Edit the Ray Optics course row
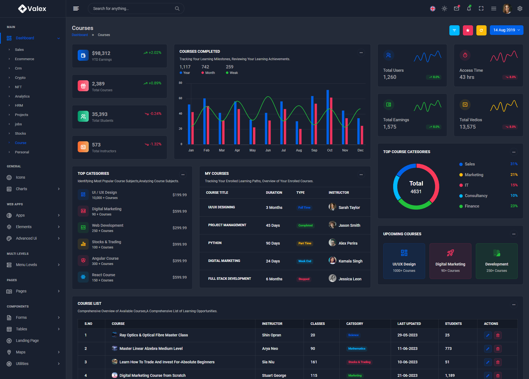 click(488, 335)
